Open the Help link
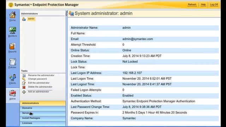The height and width of the screenshot is (127, 226). 203,5
